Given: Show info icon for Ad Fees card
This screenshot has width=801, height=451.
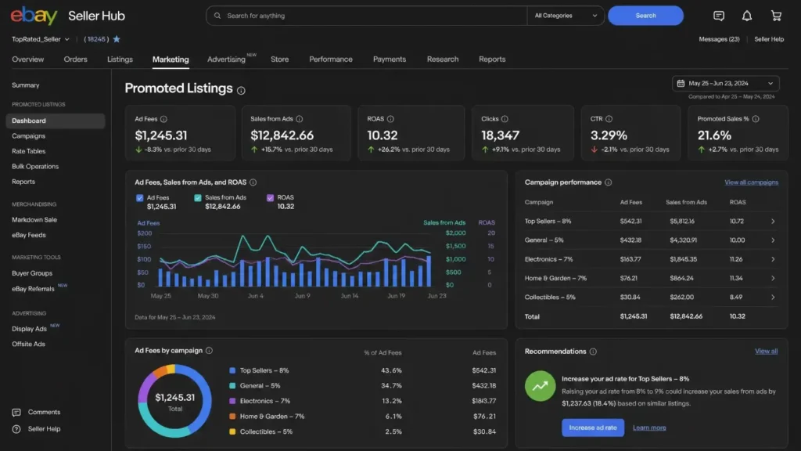Looking at the screenshot, I should [x=163, y=119].
